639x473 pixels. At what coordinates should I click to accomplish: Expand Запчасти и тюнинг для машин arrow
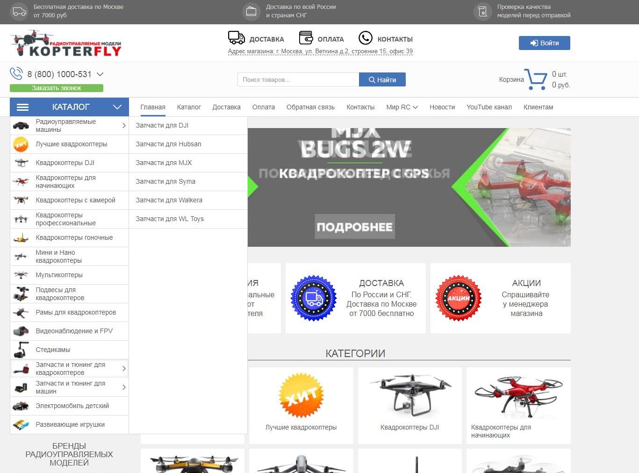(124, 387)
